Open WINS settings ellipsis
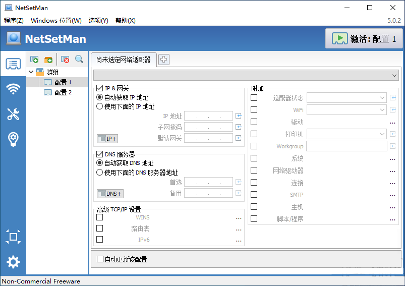This screenshot has width=405, height=286. click(239, 218)
